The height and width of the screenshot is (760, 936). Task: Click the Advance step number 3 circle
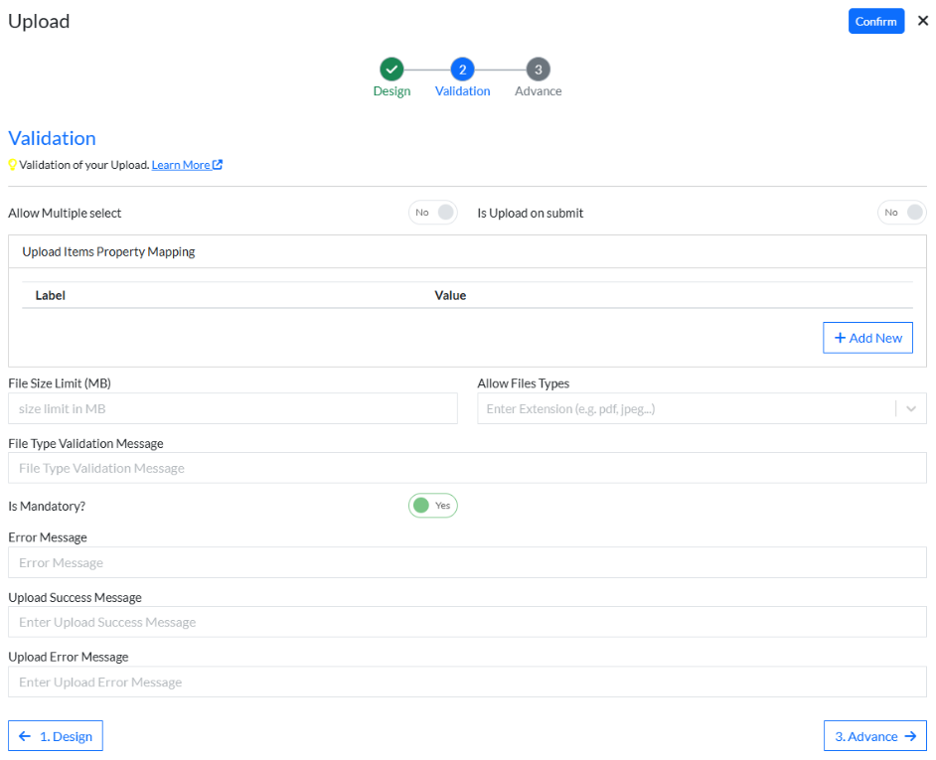(538, 70)
